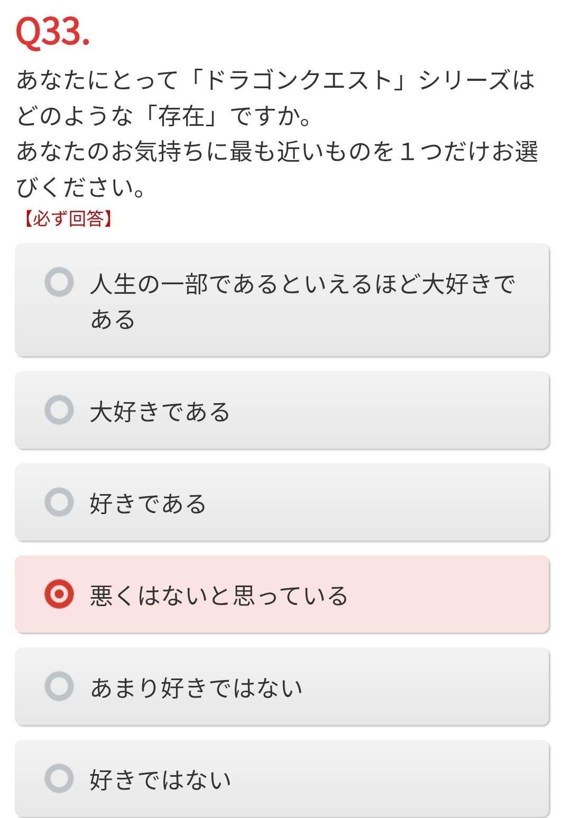Select the 好きではない radio circle
Image resolution: width=571 pixels, height=818 pixels.
pos(59,778)
